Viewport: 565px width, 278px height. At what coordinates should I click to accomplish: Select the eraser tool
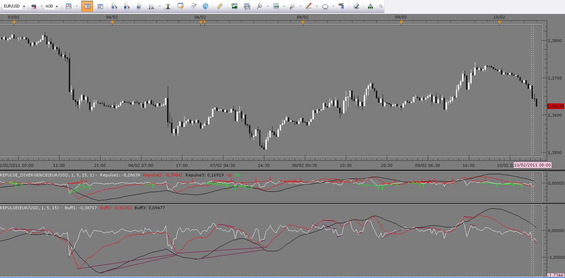pos(356,6)
